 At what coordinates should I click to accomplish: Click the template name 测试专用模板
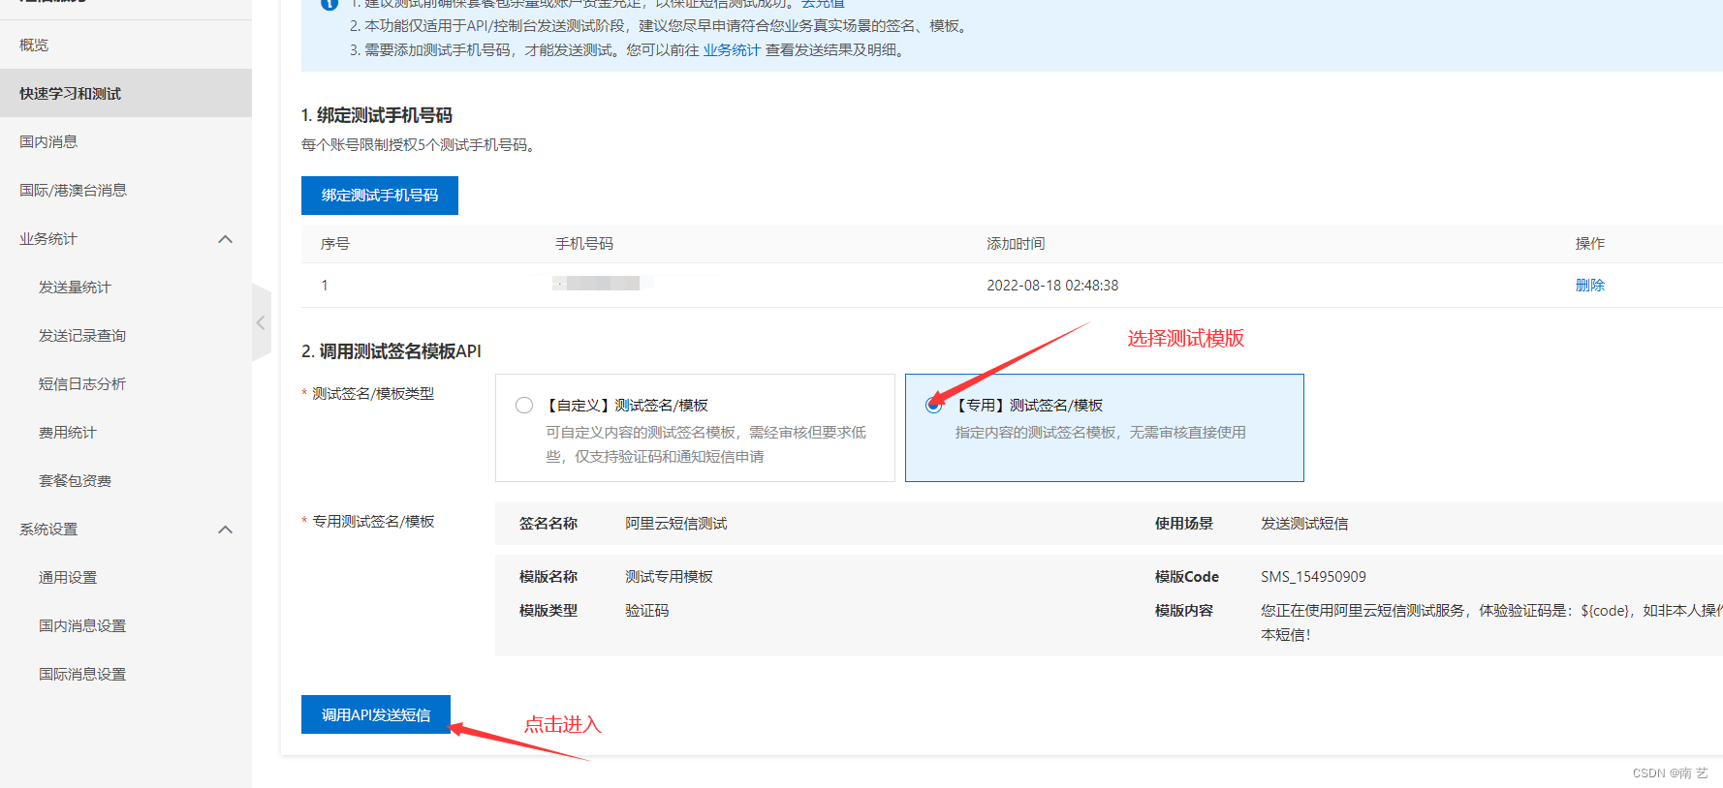[669, 577]
